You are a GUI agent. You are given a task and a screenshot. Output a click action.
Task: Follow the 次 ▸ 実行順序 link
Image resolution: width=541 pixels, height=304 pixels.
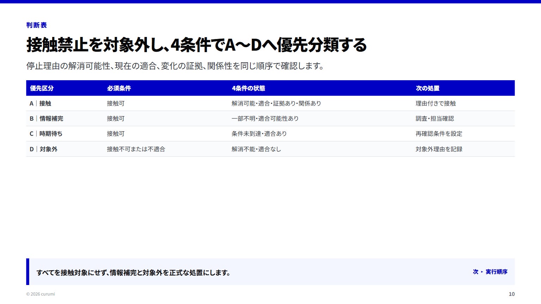click(x=490, y=272)
